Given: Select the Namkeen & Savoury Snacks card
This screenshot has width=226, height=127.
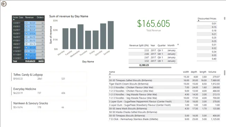Looking at the screenshot, I should tap(49, 105).
